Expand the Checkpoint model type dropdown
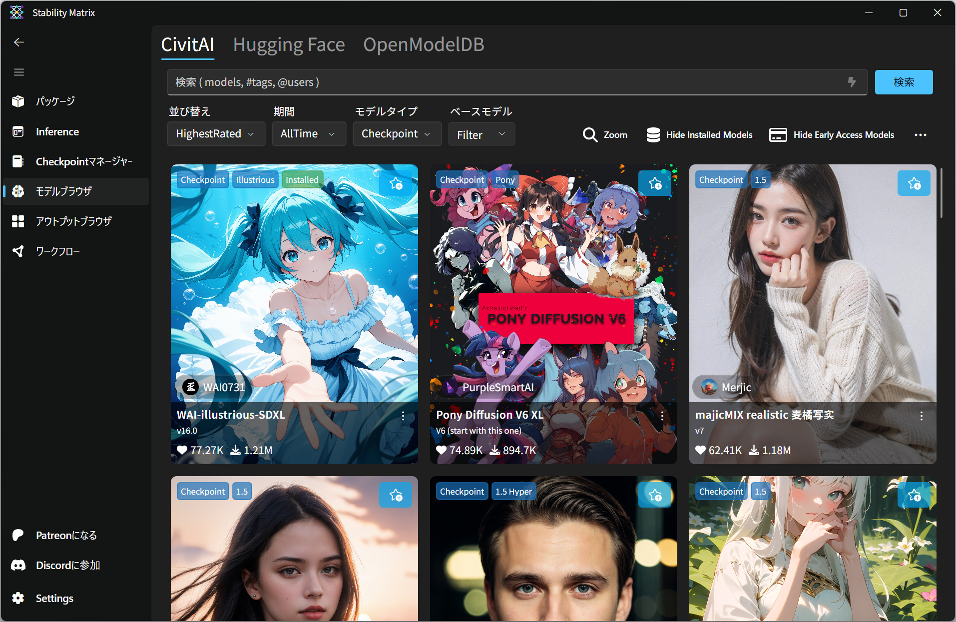The image size is (956, 622). tap(397, 134)
